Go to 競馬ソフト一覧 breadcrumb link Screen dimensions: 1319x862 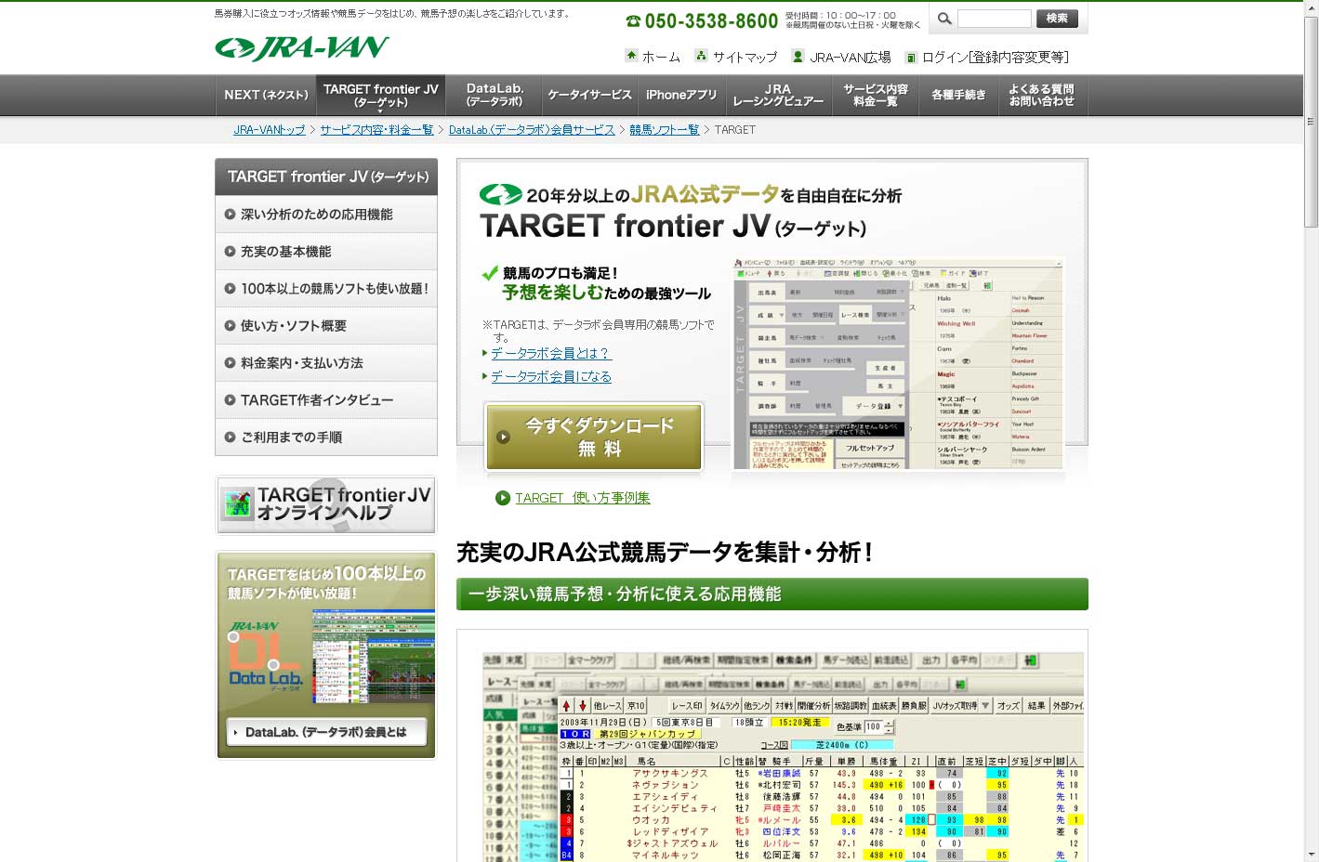point(664,130)
